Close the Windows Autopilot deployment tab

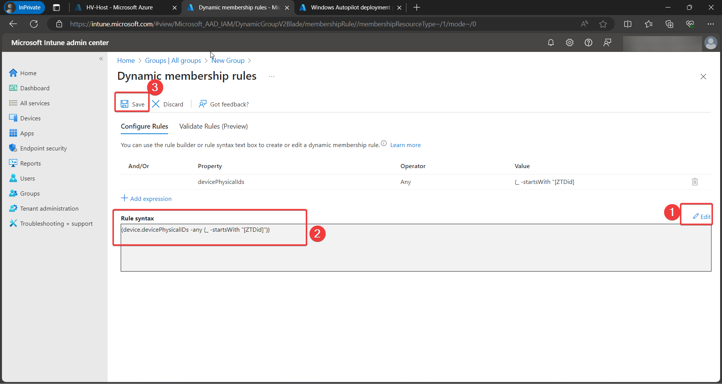(399, 8)
